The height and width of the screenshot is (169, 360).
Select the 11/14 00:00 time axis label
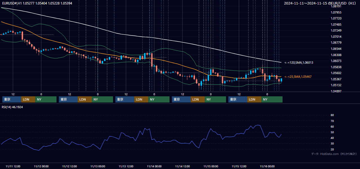(154, 166)
